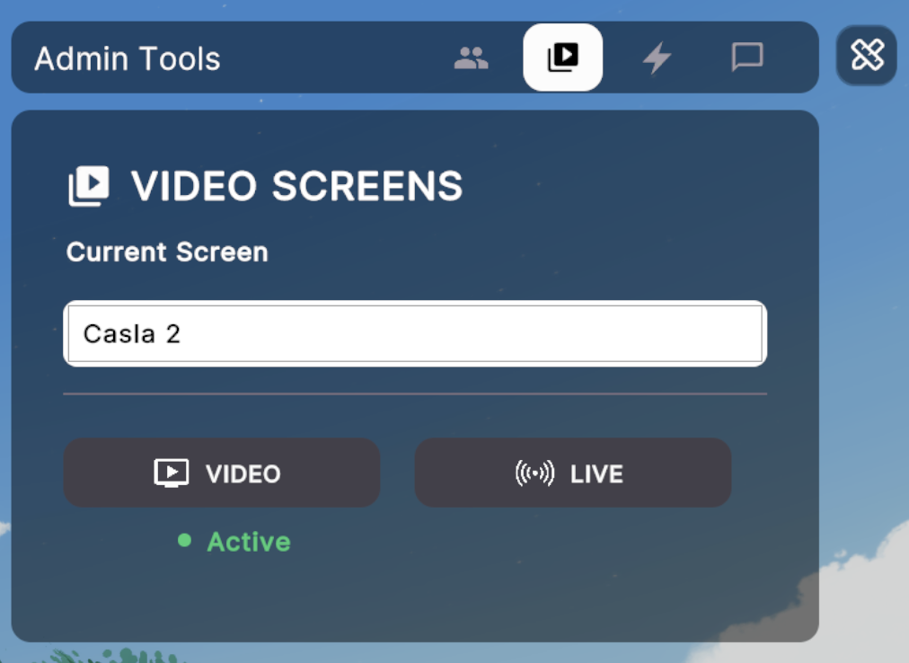Open the Users tab icon
This screenshot has height=663, width=909.
pyautogui.click(x=471, y=58)
